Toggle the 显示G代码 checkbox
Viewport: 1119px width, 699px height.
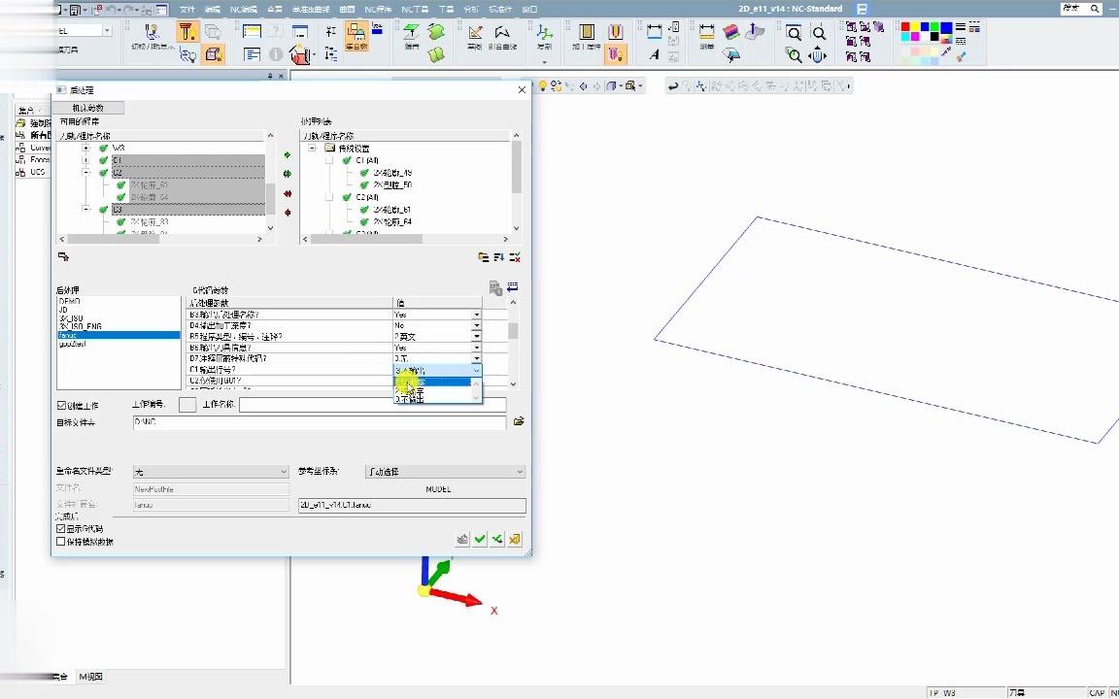pos(61,529)
